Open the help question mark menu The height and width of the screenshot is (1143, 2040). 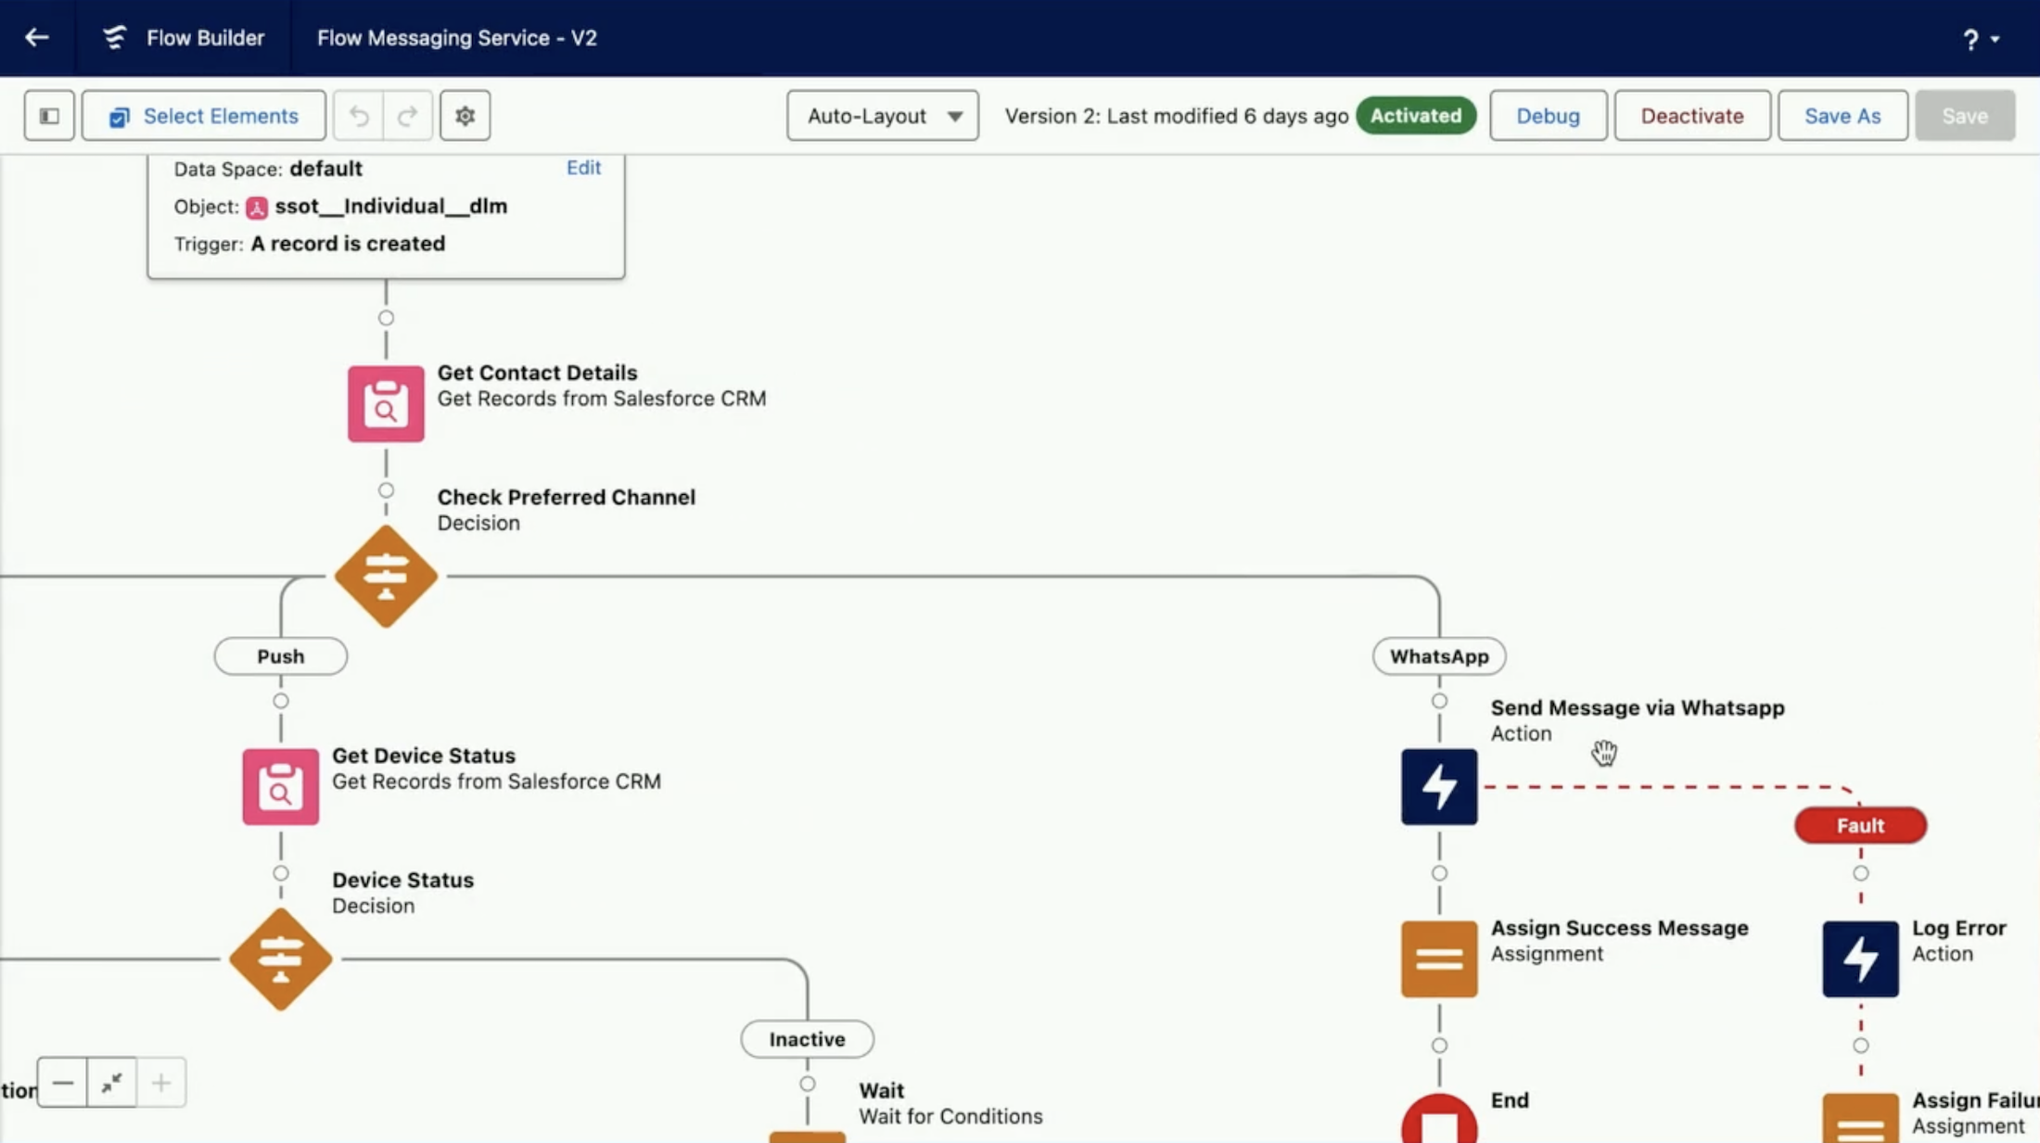pyautogui.click(x=1981, y=40)
